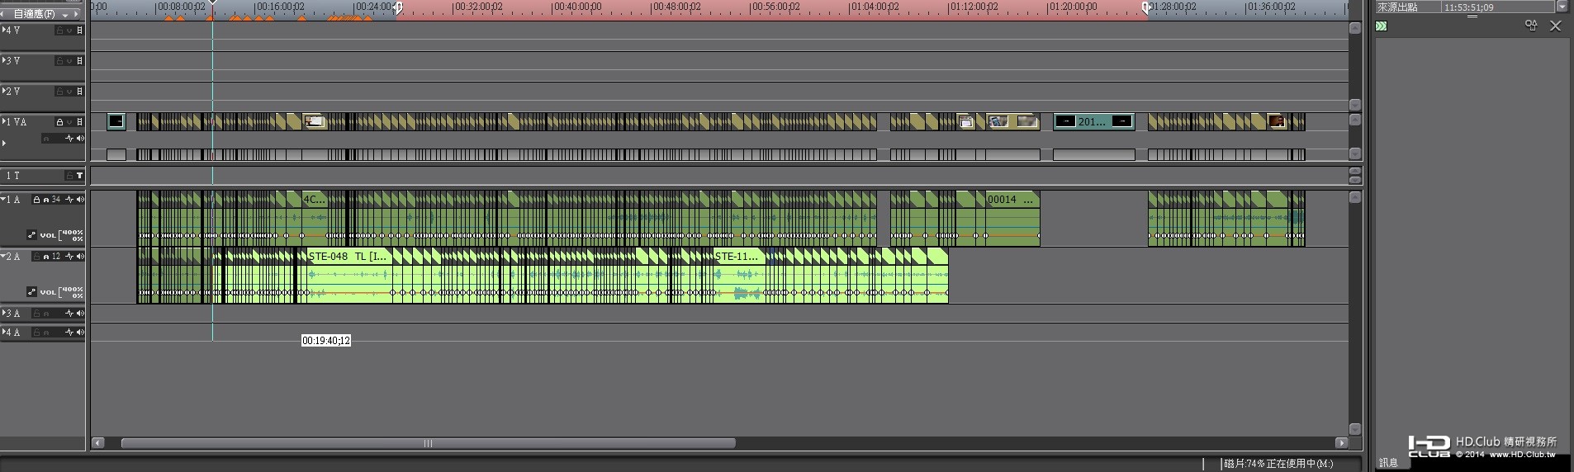The image size is (1574, 472).
Task: Switch to the 訊息 tab
Action: (1388, 463)
